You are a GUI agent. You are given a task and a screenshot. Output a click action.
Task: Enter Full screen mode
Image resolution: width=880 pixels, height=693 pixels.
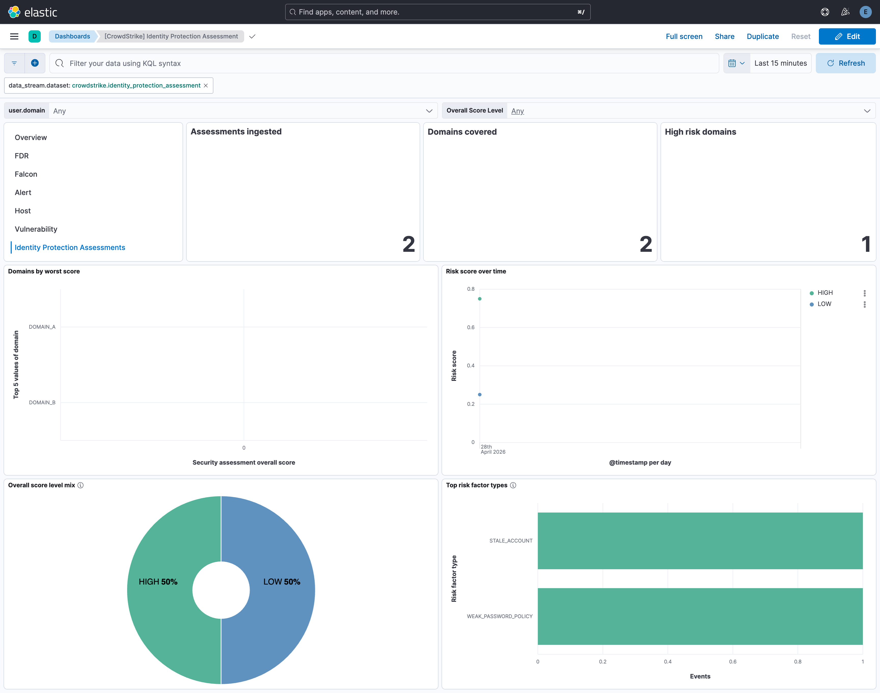pyautogui.click(x=684, y=36)
